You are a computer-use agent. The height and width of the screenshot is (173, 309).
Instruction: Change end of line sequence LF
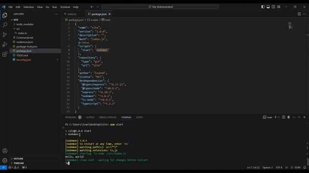(286, 167)
